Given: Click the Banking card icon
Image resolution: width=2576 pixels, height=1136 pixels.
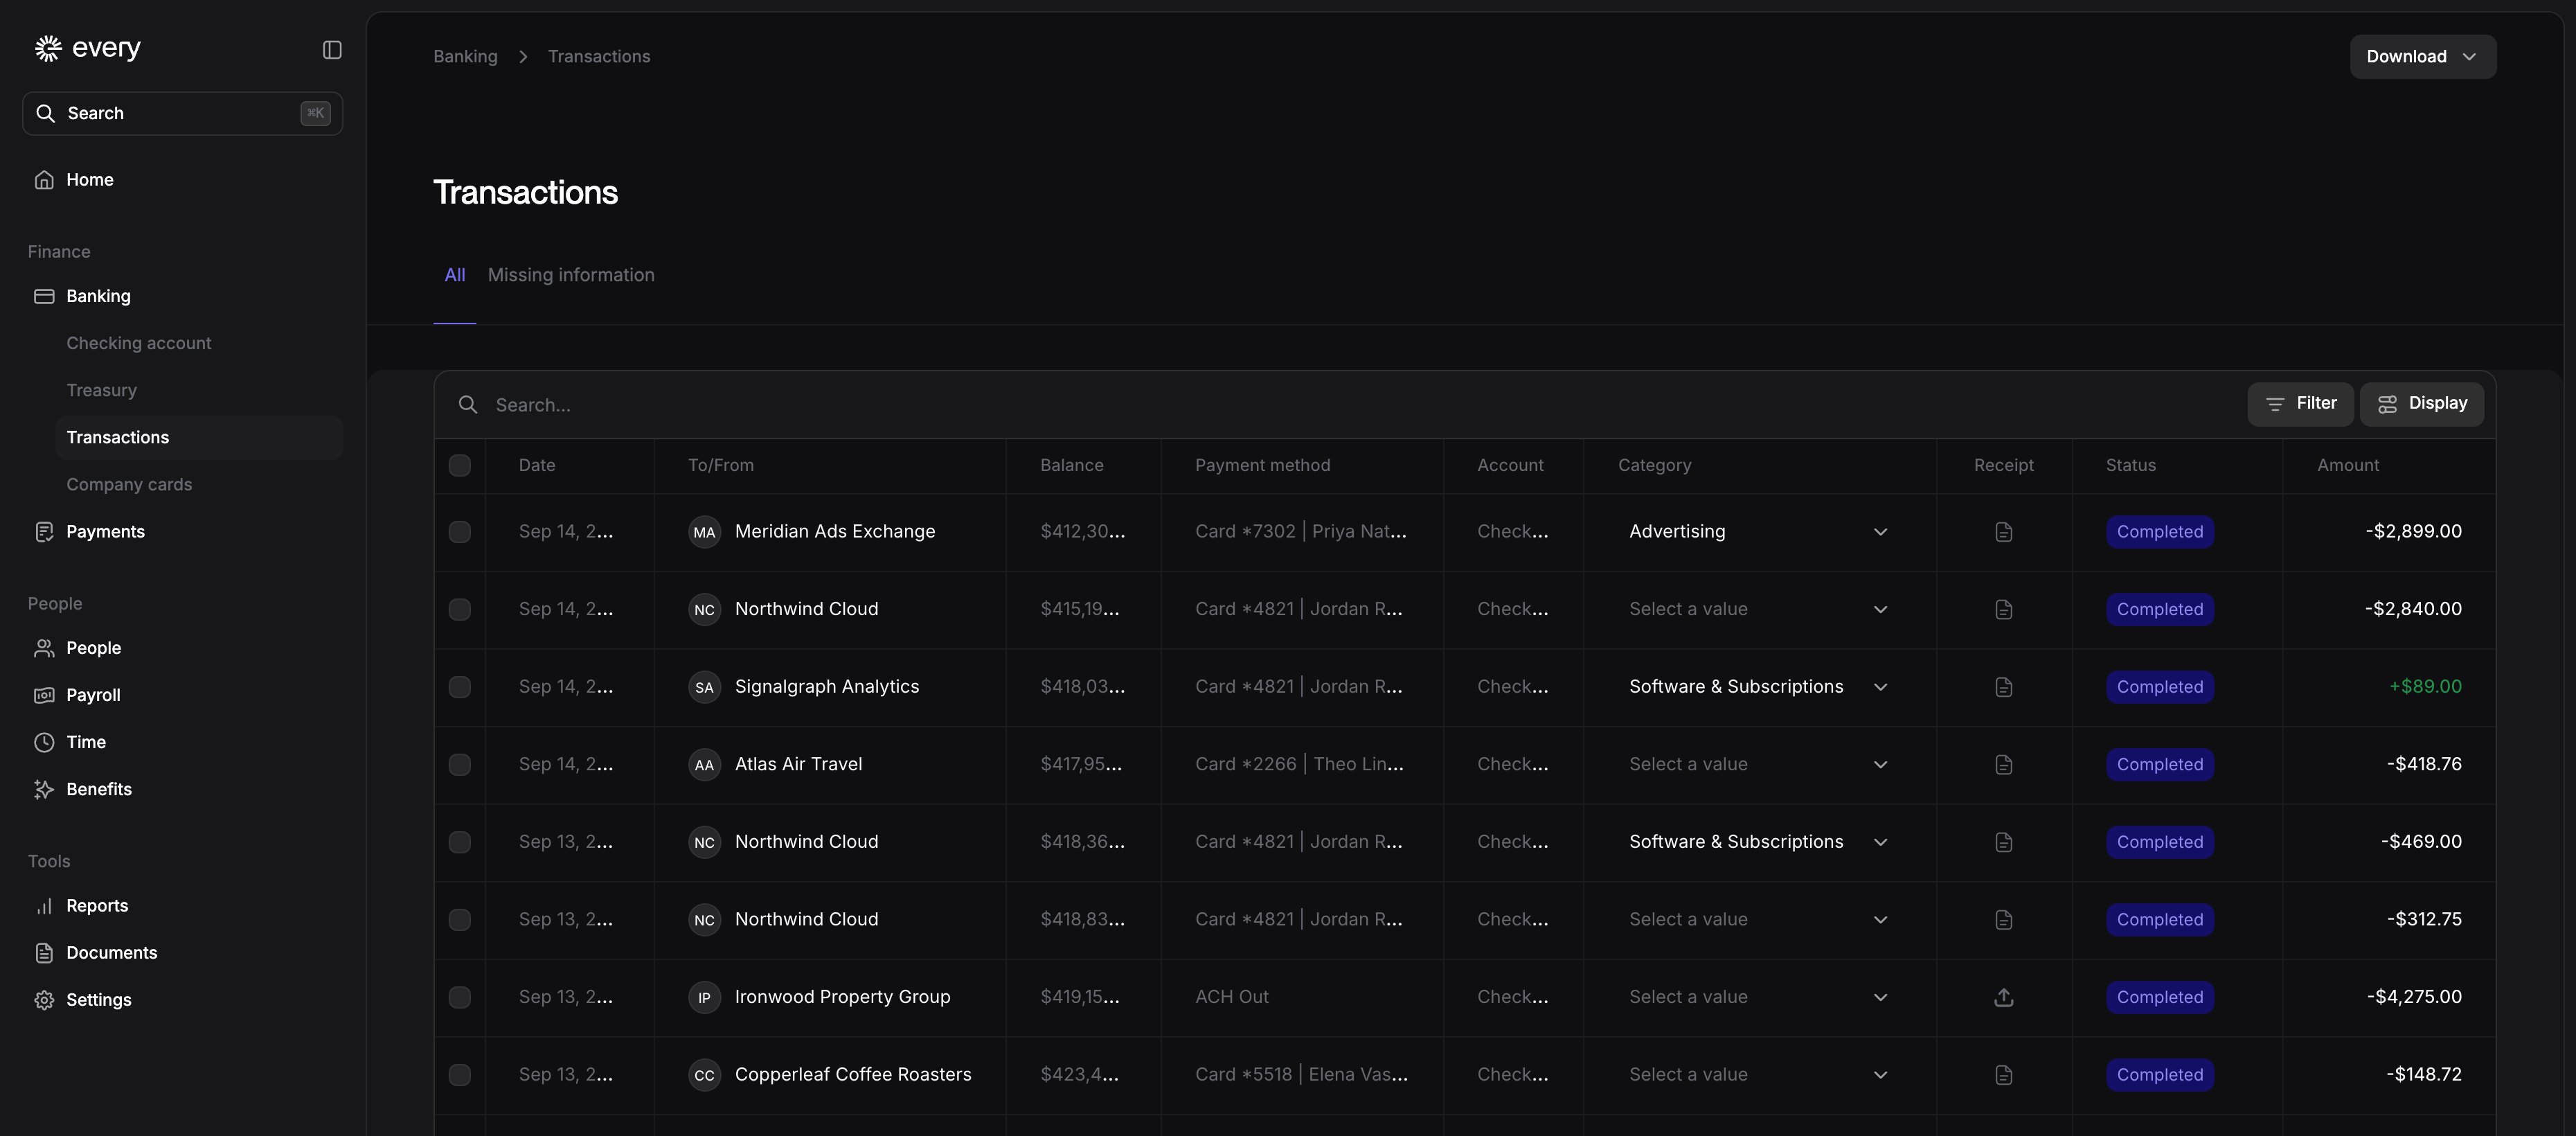Looking at the screenshot, I should (x=44, y=296).
